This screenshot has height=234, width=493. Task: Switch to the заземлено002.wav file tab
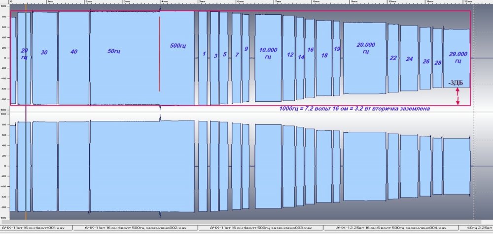click(x=134, y=228)
